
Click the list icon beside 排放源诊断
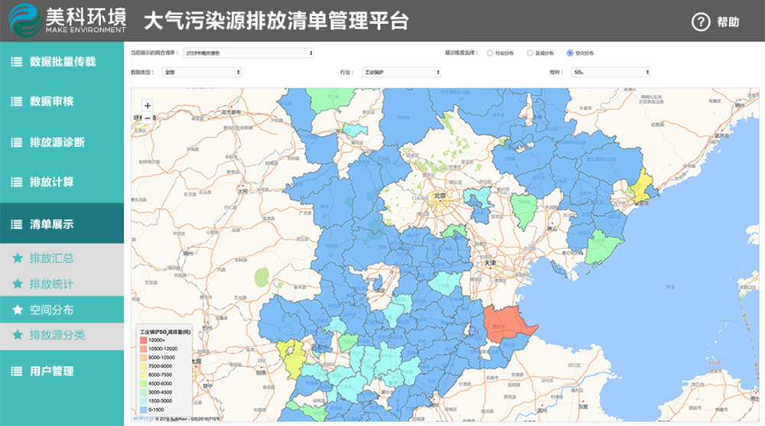(16, 142)
